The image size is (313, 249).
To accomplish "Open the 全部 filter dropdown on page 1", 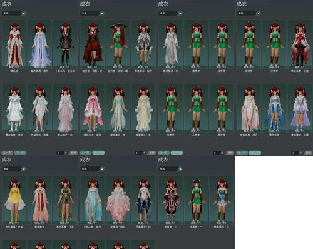I will coord(14,13).
